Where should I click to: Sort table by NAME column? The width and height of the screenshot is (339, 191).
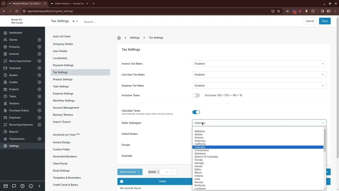tap(162, 181)
